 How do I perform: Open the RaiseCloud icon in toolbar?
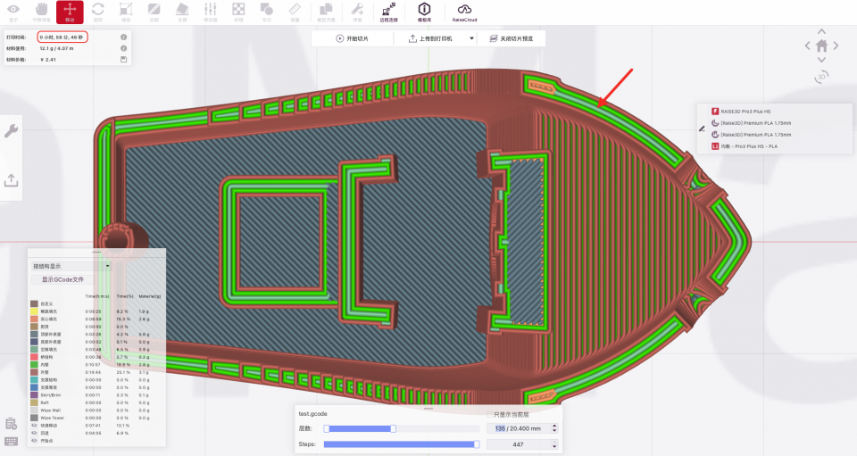(x=464, y=12)
